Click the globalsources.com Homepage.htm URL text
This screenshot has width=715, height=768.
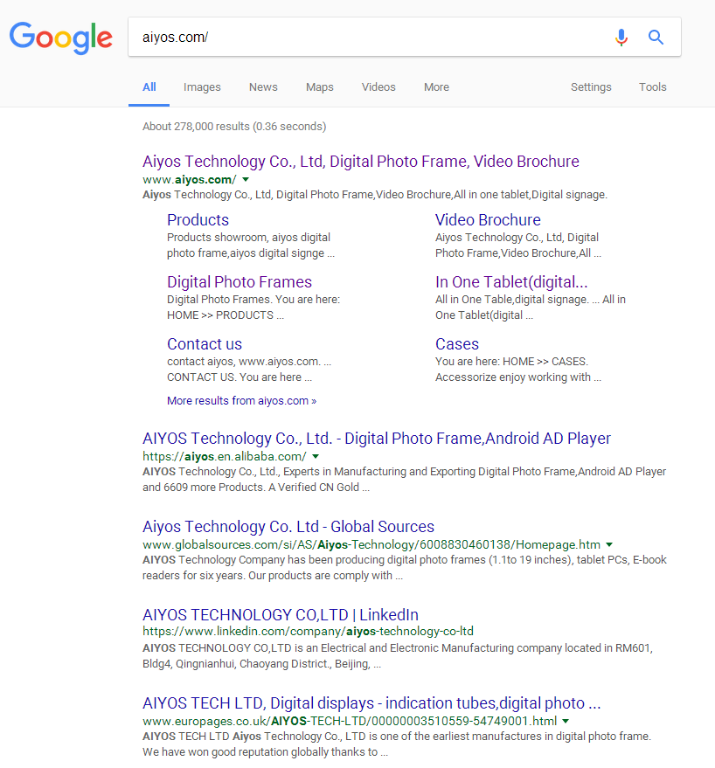371,544
